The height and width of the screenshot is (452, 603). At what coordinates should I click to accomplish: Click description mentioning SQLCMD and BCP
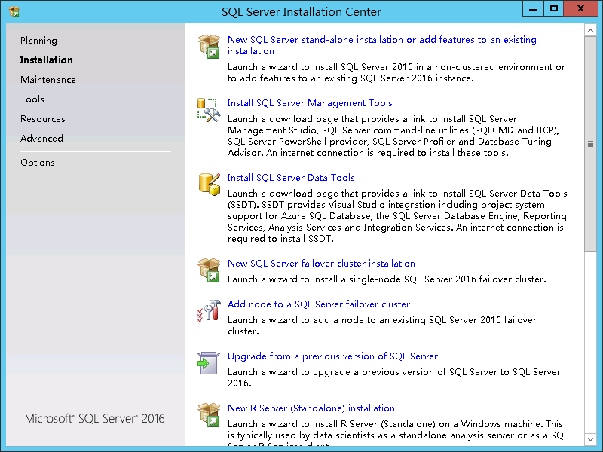[x=393, y=136]
